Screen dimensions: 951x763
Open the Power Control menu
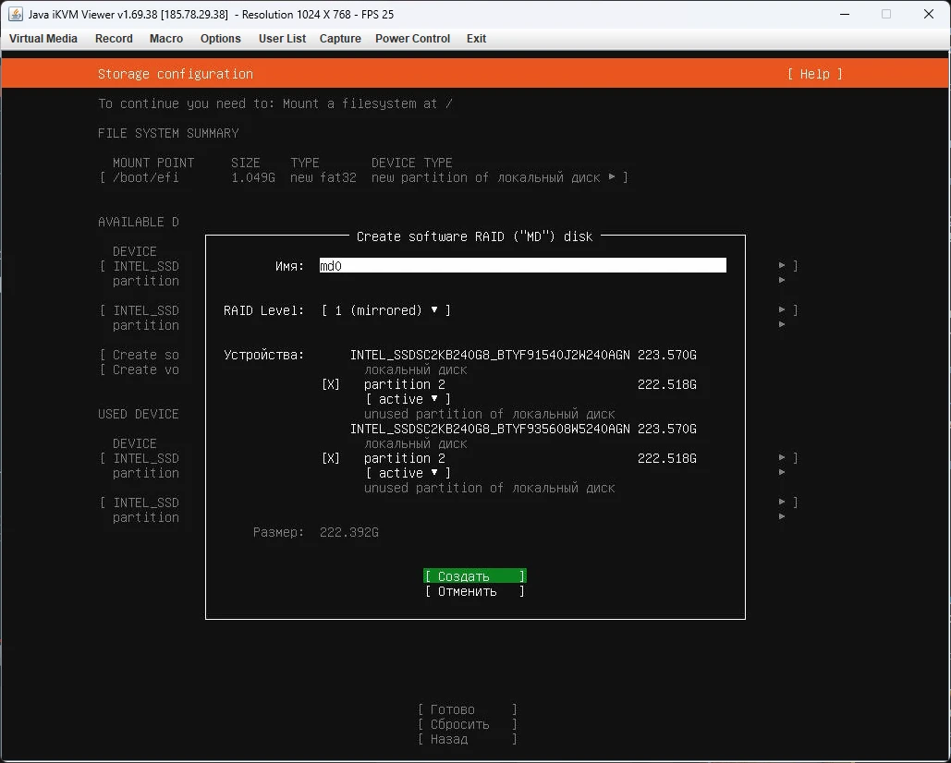[x=412, y=39]
